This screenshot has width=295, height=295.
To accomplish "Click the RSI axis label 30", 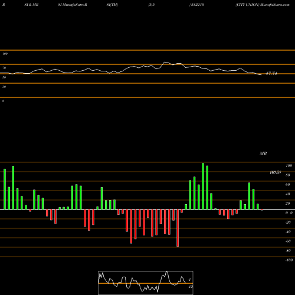I will (4, 87).
